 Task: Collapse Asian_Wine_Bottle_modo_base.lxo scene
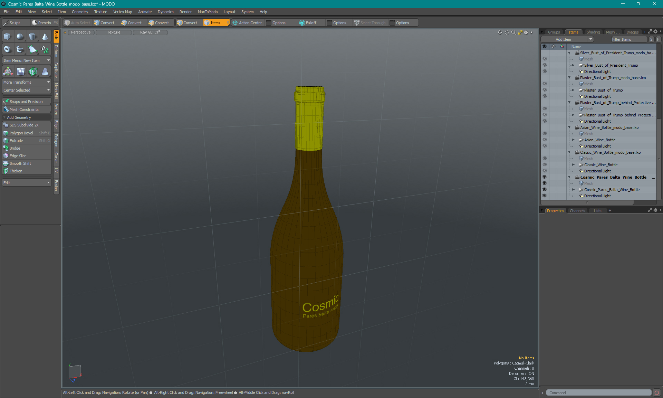pos(569,127)
